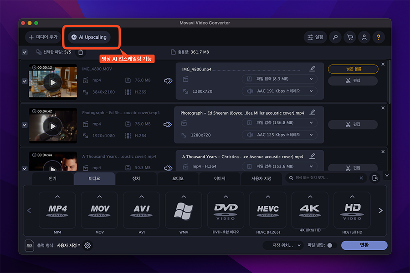Toggle checkbox for Photograph Ed Sheeran file

(x=25, y=125)
